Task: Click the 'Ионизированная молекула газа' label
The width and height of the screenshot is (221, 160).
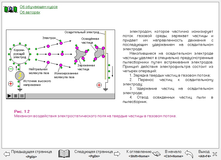Action: tap(66, 75)
